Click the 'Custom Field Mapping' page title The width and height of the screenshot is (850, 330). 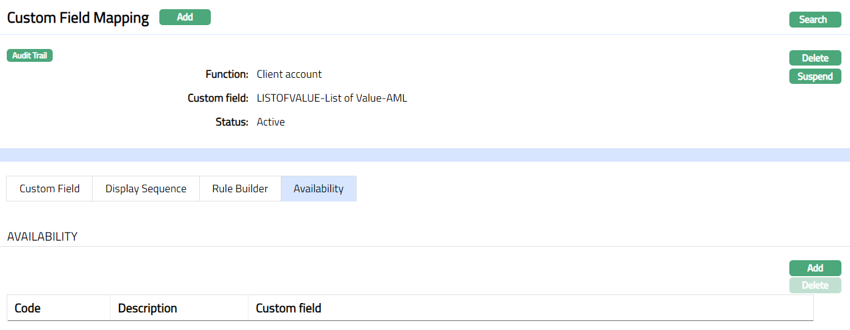[x=78, y=18]
